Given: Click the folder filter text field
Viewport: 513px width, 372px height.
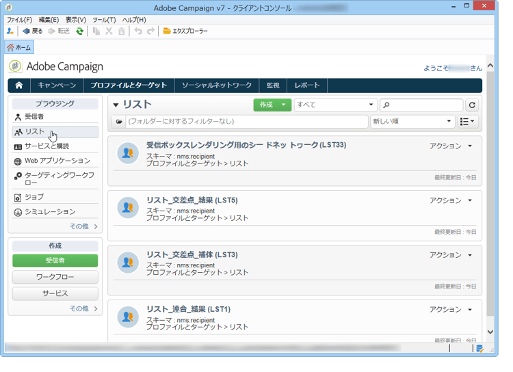Looking at the screenshot, I should (x=247, y=122).
